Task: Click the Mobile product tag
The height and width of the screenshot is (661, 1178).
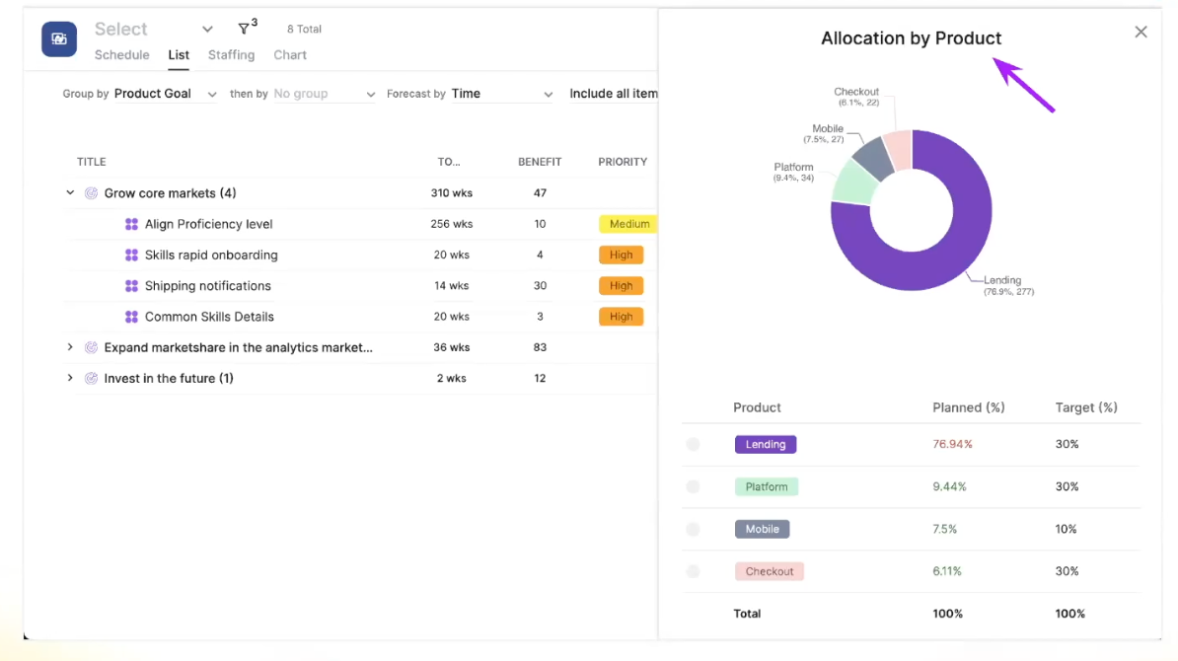Action: click(762, 530)
